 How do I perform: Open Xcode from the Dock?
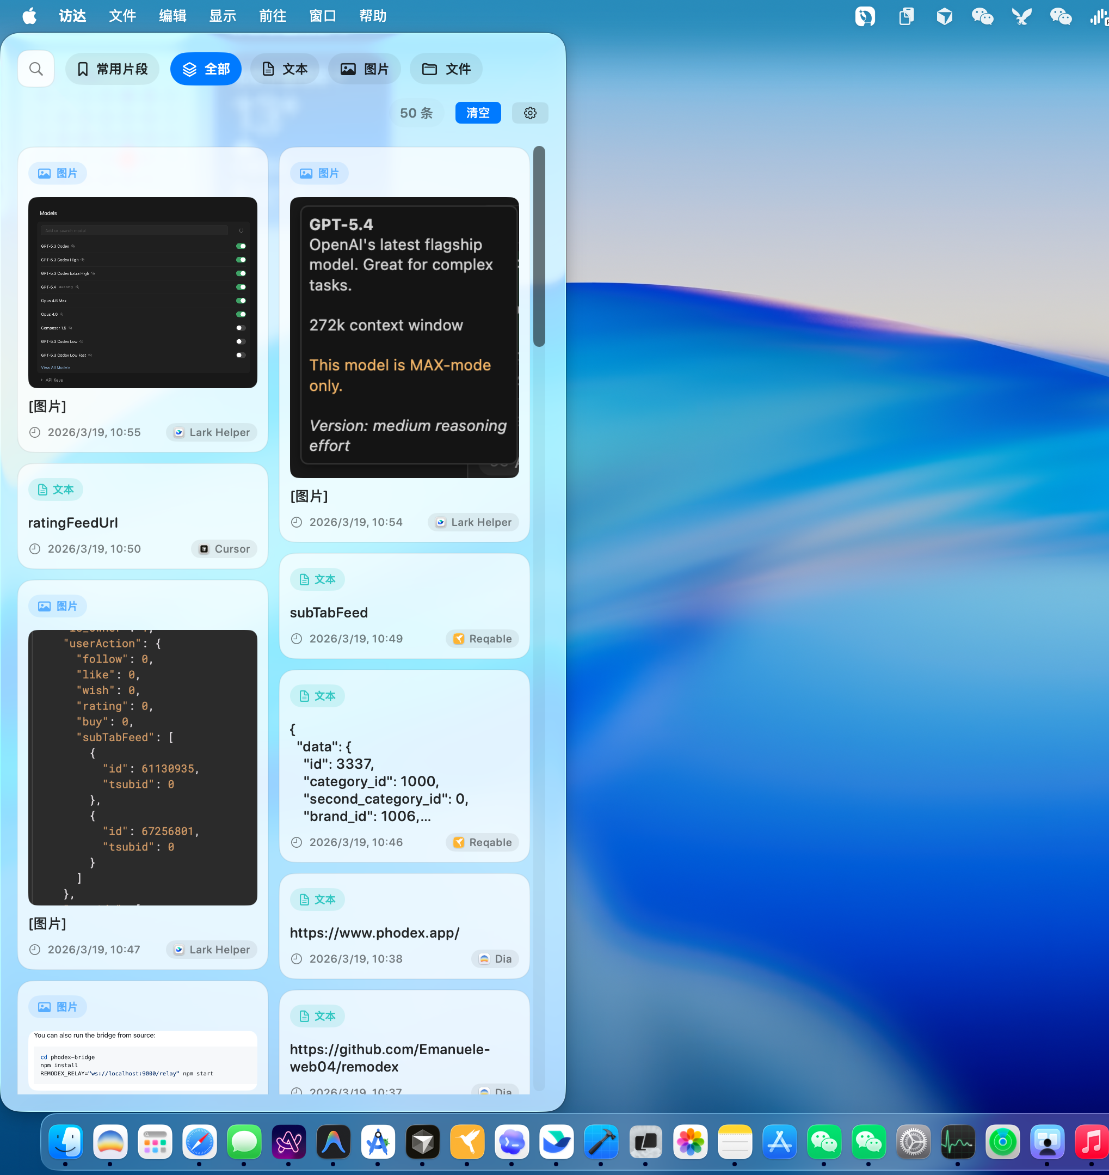pos(601,1142)
